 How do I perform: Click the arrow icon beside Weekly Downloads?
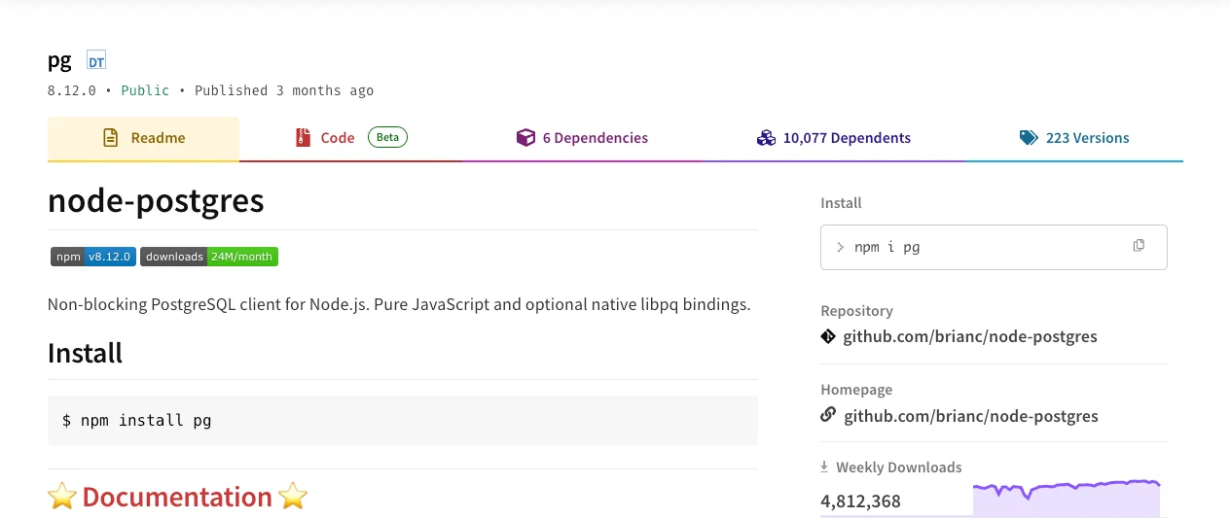click(x=825, y=467)
